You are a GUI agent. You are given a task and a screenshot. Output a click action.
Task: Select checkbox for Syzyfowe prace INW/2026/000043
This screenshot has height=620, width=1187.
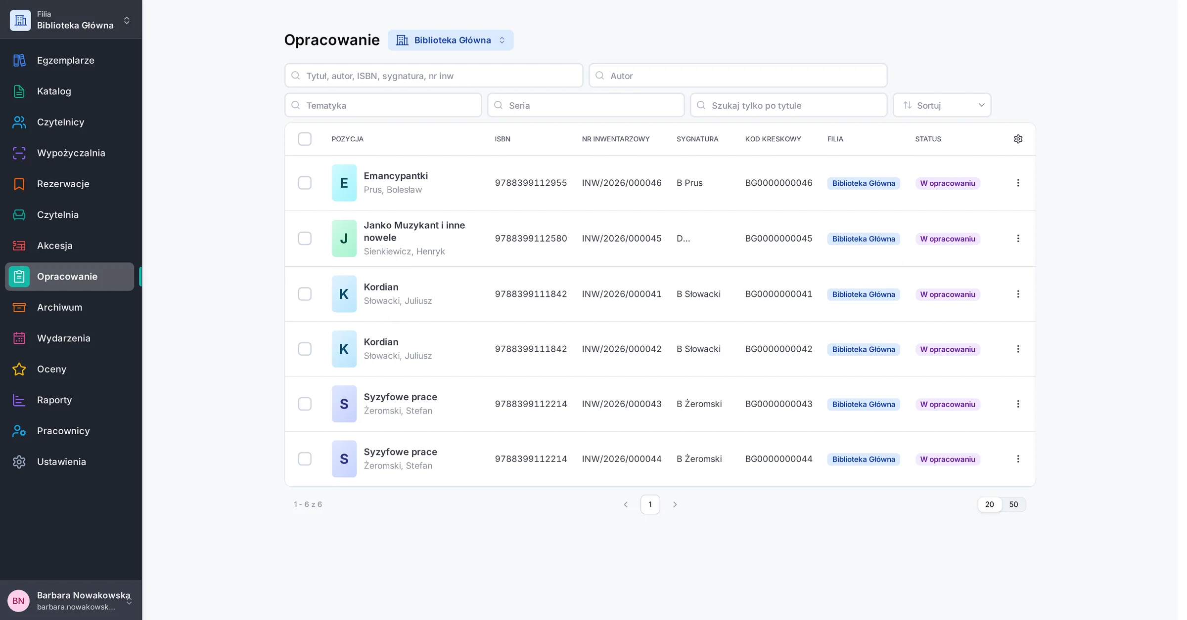click(305, 404)
